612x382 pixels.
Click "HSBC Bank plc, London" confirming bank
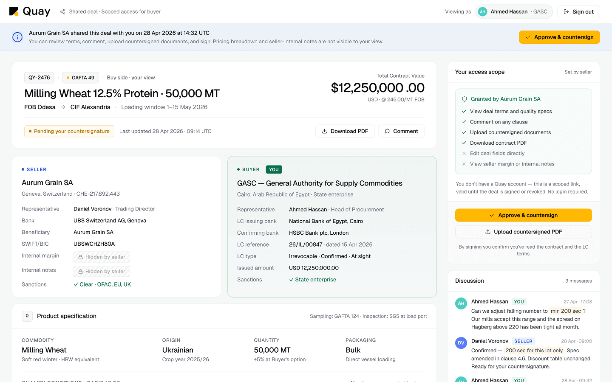point(319,233)
